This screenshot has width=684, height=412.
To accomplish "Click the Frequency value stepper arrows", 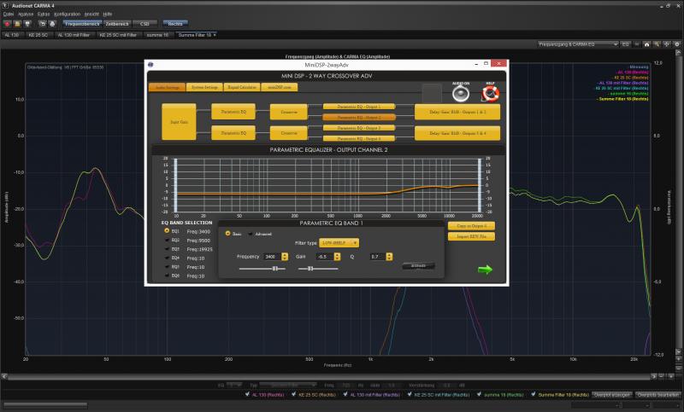I will [x=283, y=256].
